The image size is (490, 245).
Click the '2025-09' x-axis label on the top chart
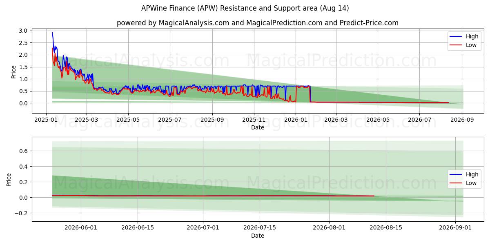212,120
